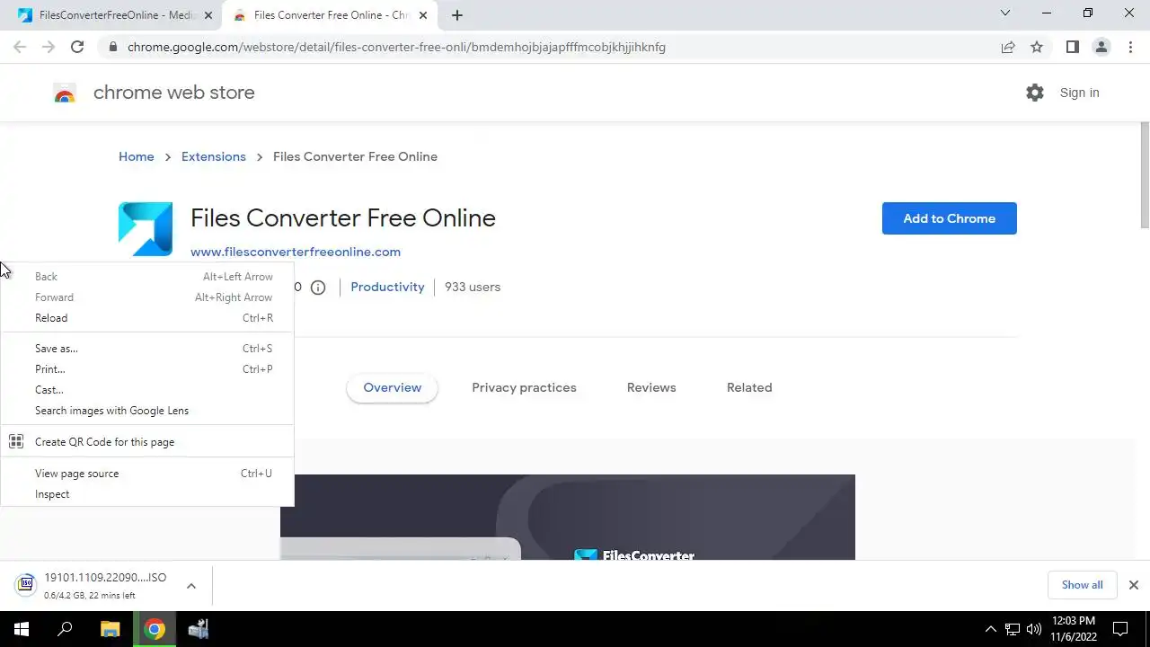Screen dimensions: 1150x647
Task: Click the FilesConverter promotional screenshot image
Action: point(568,517)
